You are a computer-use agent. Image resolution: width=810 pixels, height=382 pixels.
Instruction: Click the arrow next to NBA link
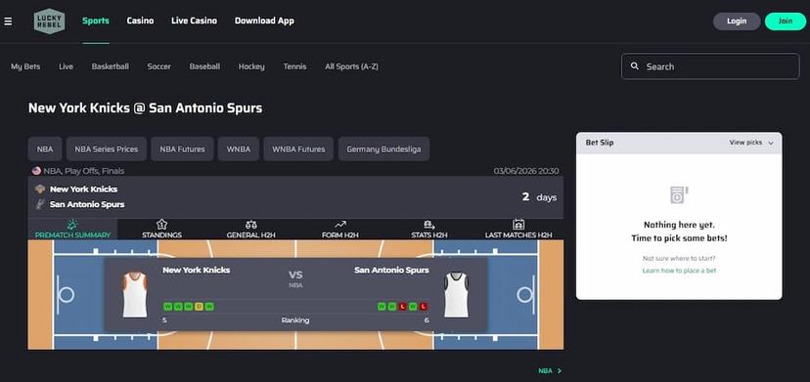[560, 370]
